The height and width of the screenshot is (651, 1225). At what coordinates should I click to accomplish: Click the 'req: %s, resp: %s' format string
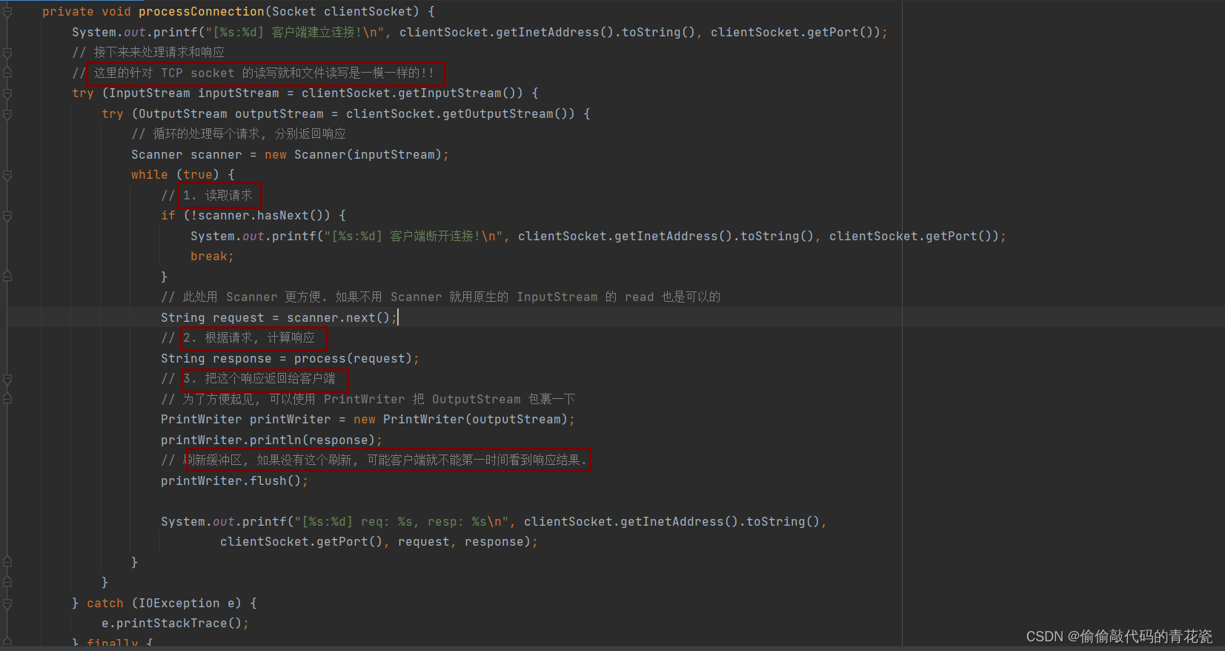pyautogui.click(x=402, y=522)
